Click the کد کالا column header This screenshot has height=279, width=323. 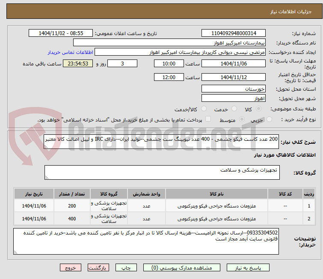pyautogui.click(x=285, y=194)
